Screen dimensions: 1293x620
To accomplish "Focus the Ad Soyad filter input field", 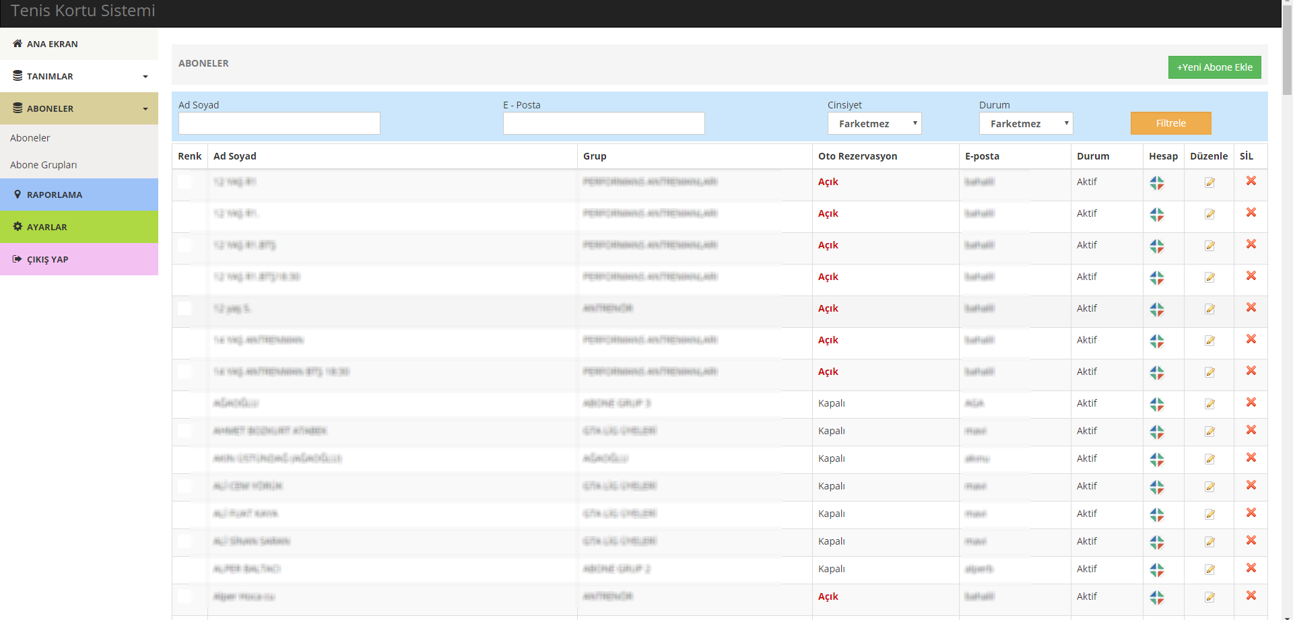I will point(279,123).
